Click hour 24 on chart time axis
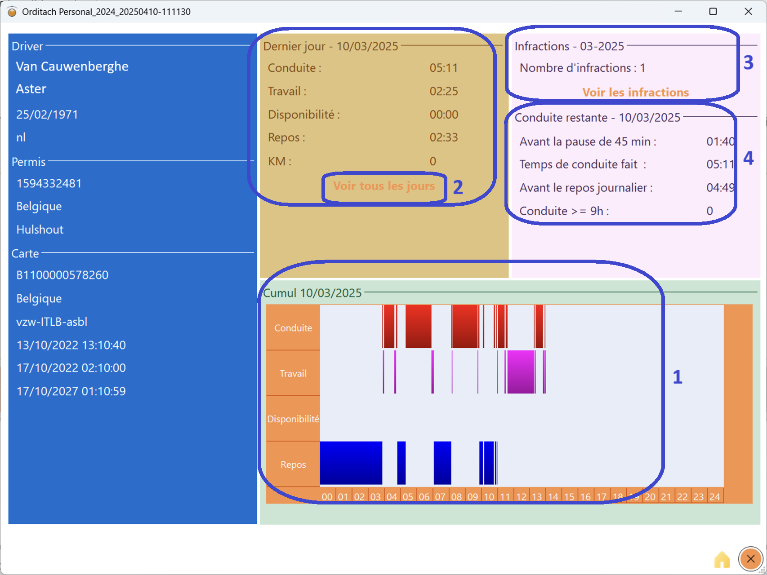767x575 pixels. [715, 497]
